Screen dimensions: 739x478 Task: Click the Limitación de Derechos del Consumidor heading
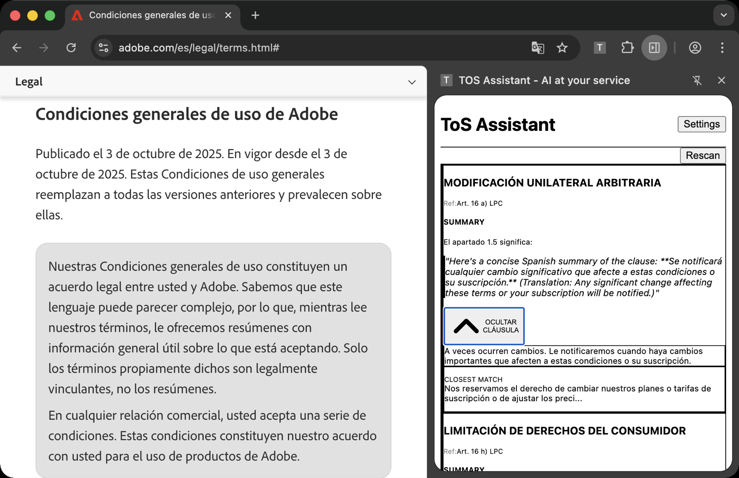coord(564,431)
